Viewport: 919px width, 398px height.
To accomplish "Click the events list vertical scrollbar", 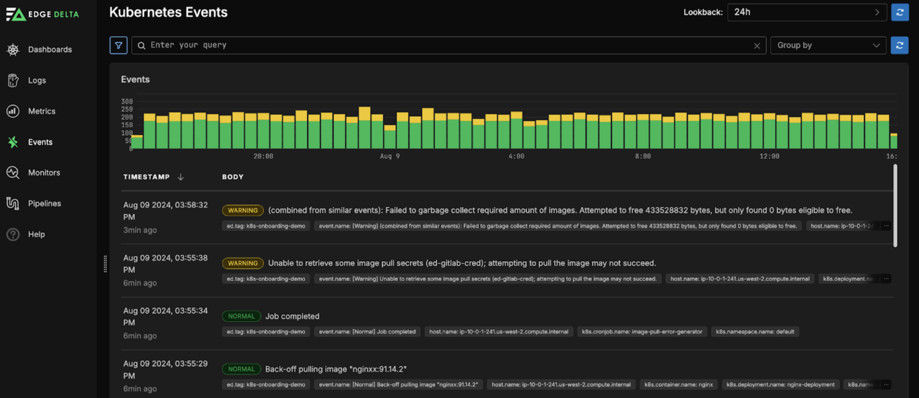I will point(895,206).
